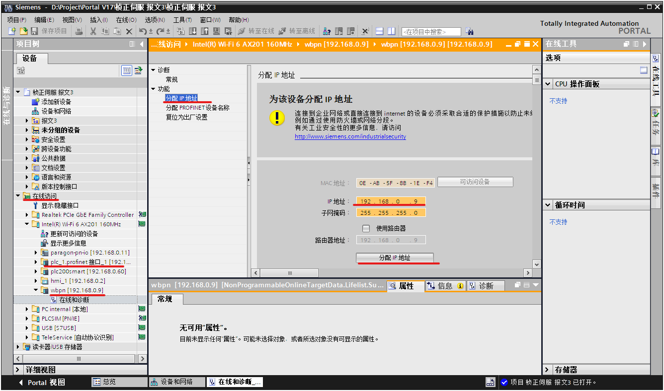The width and height of the screenshot is (664, 391).
Task: Click the download to device icon
Action: 192,31
